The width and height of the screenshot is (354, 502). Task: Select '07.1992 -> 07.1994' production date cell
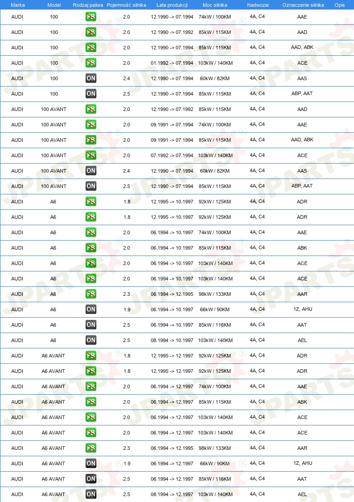(172, 155)
